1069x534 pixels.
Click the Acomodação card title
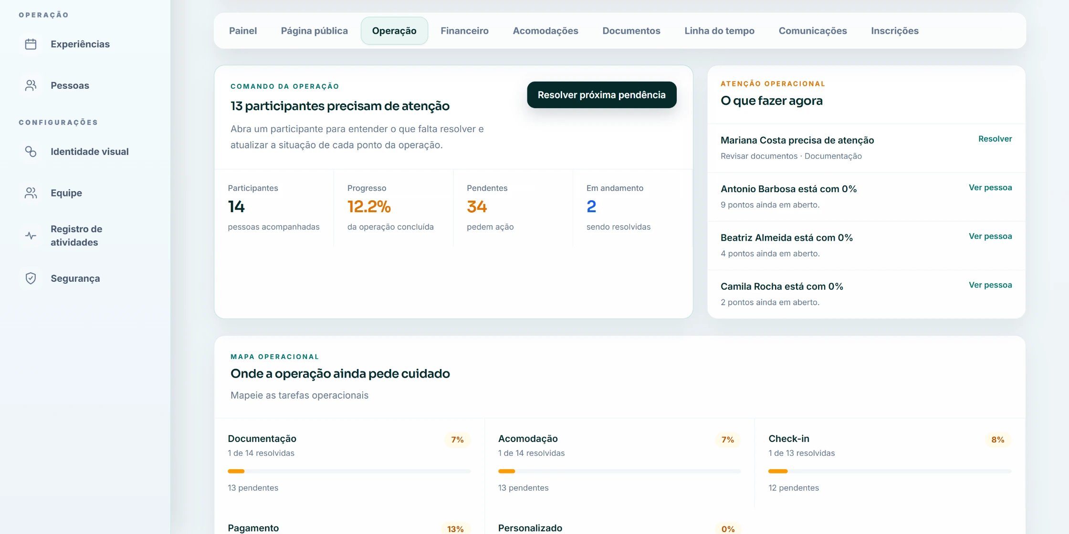(528, 439)
